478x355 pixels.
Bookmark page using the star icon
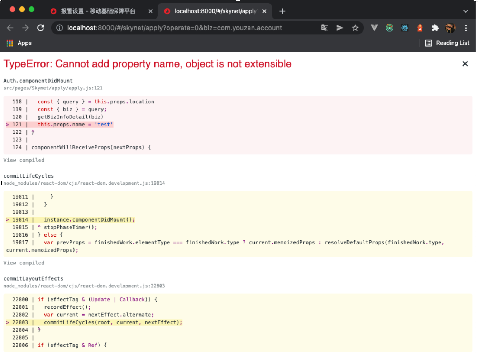tap(355, 28)
